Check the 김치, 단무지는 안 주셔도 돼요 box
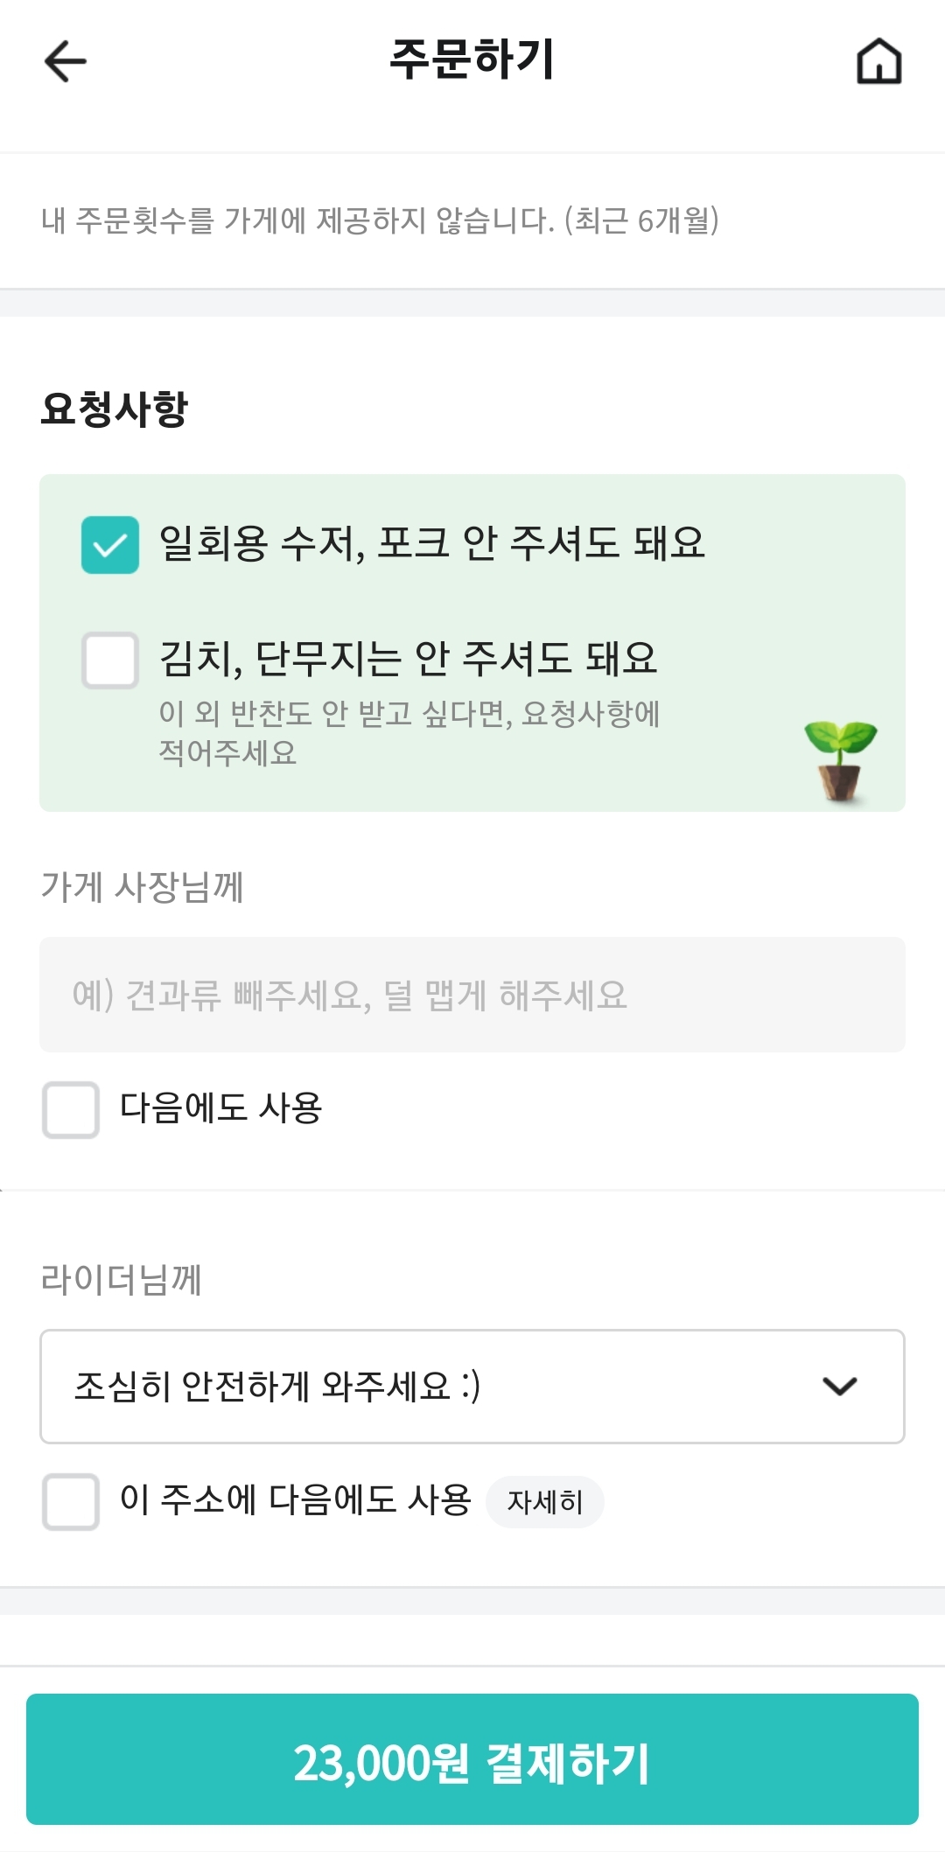 click(110, 660)
